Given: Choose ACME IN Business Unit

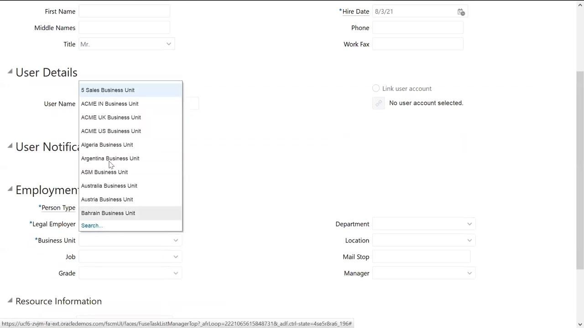Looking at the screenshot, I should click(130, 104).
